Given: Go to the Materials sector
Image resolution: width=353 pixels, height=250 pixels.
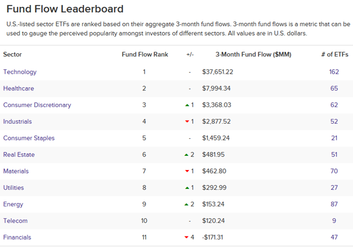Looking at the screenshot, I should (16, 171).
